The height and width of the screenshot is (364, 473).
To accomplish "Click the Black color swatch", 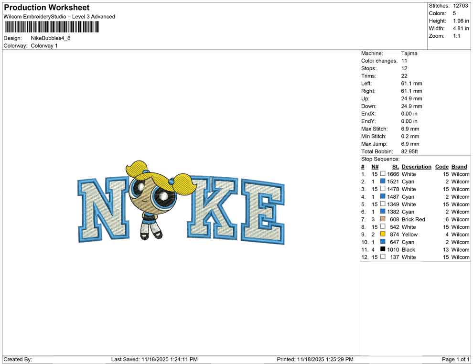I will [x=383, y=249].
